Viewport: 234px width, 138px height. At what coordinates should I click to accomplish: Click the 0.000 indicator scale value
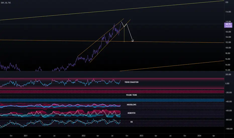tap(227, 84)
